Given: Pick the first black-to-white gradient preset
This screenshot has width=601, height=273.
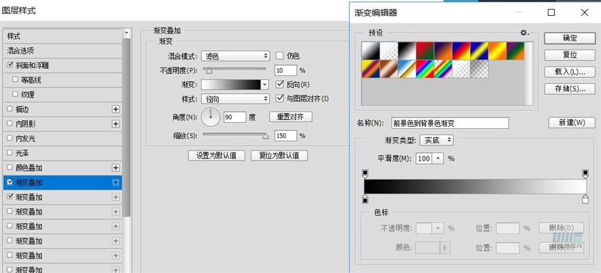Looking at the screenshot, I should (371, 51).
